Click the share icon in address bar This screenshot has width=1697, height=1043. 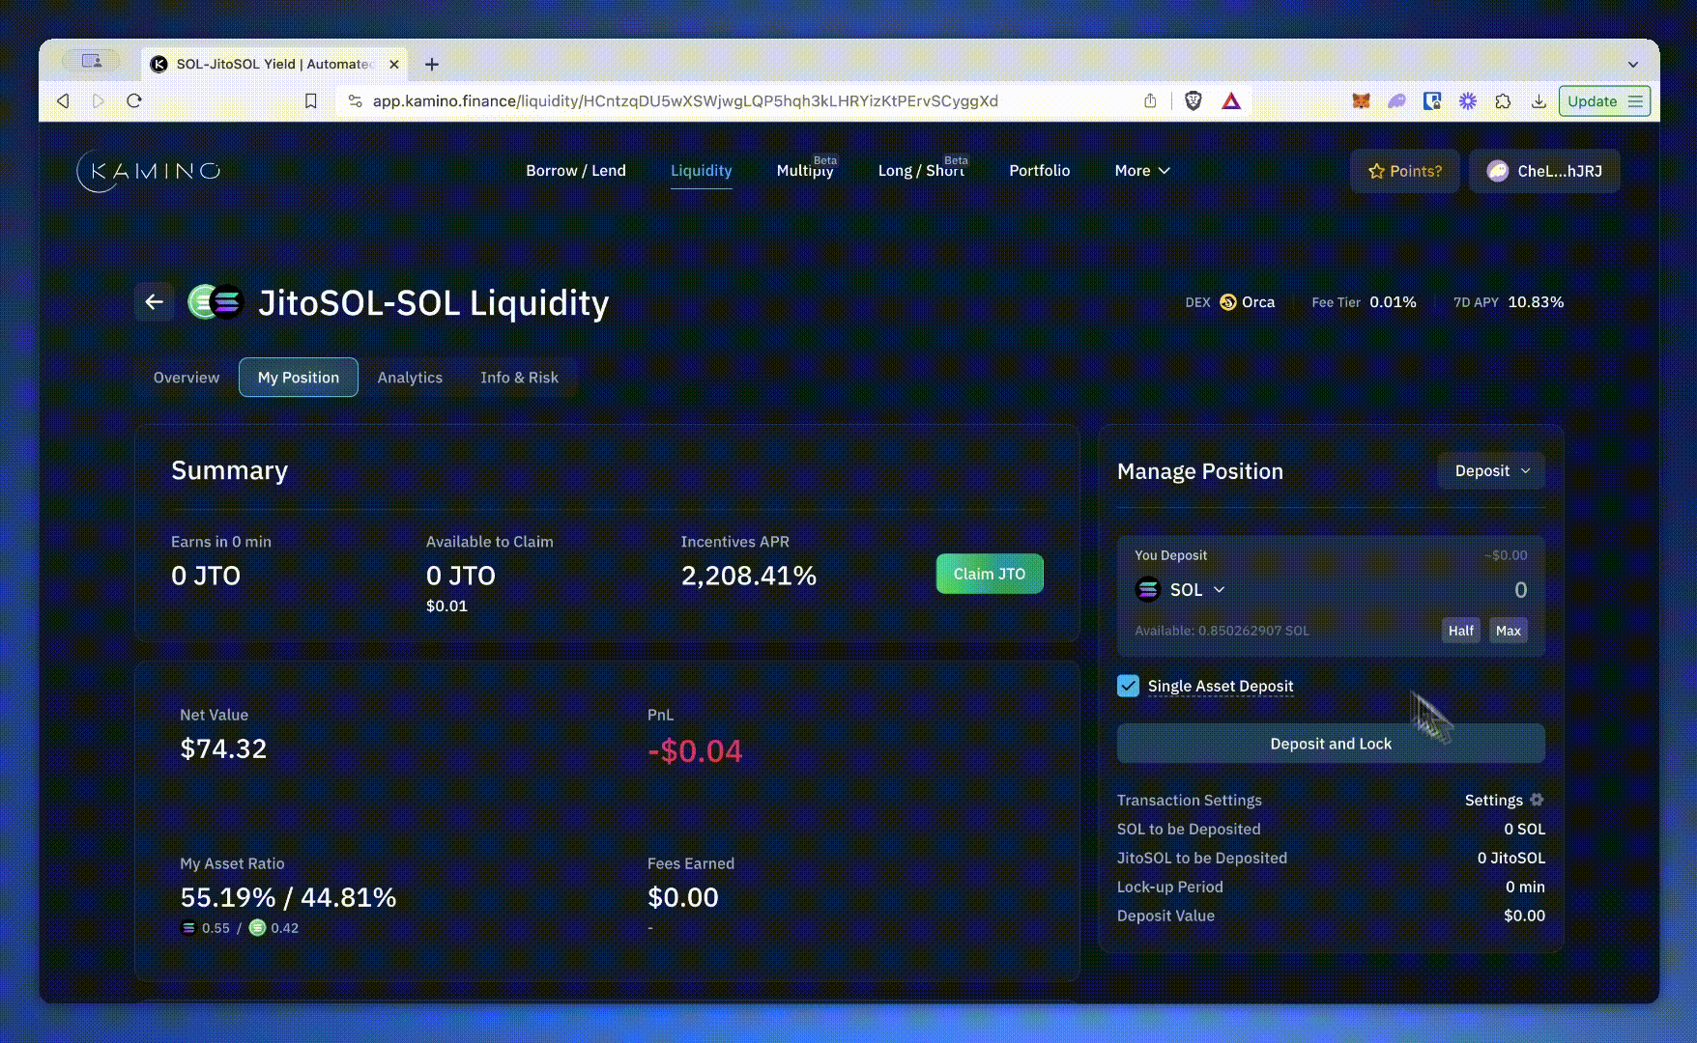click(x=1150, y=101)
